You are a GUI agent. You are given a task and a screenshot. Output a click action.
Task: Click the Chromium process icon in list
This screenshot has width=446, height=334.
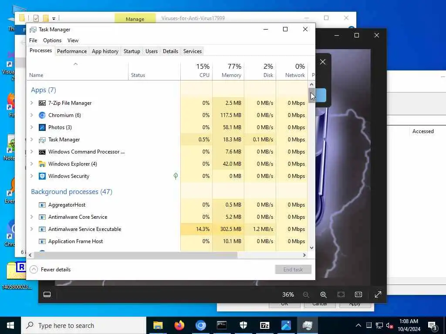(42, 115)
